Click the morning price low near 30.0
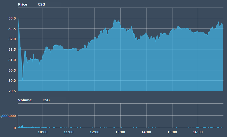Image resolution: width=227 pixels, height=137 pixels. [22, 79]
